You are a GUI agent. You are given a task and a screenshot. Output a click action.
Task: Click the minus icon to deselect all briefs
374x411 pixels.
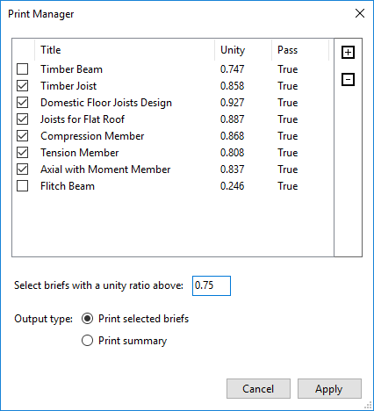pos(348,79)
